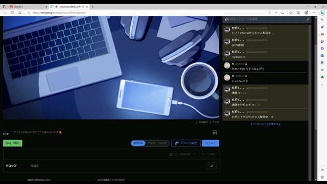
Task: Reload the page
Action: pyautogui.click(x=12, y=13)
